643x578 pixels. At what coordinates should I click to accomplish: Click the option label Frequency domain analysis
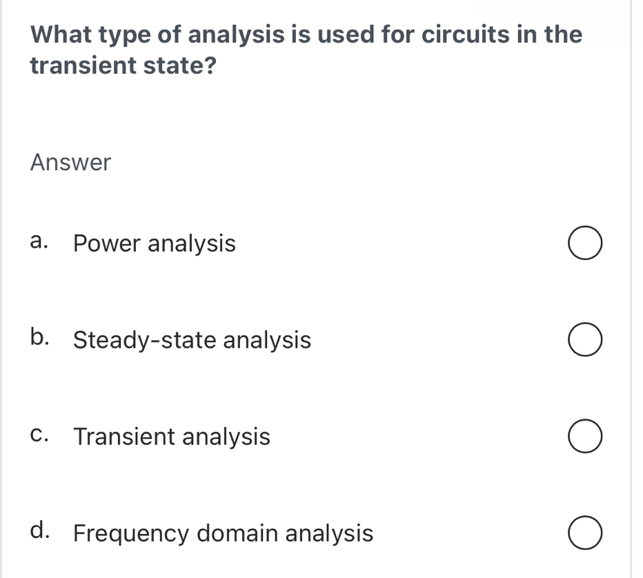(x=223, y=532)
